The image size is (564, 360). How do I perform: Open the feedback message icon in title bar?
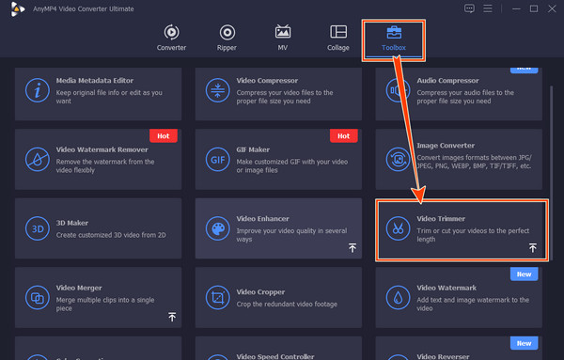pos(469,8)
